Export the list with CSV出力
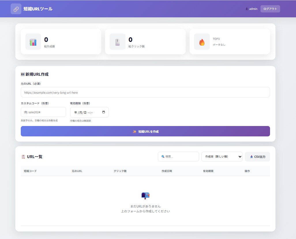Image resolution: width=296 pixels, height=239 pixels. 257,157
